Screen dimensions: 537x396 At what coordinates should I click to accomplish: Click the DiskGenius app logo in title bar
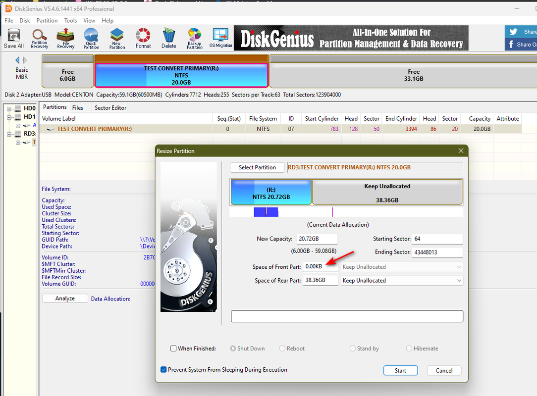8,8
